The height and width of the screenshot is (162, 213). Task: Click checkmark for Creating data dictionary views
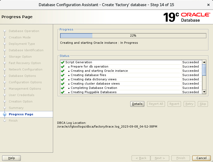pos(62,79)
